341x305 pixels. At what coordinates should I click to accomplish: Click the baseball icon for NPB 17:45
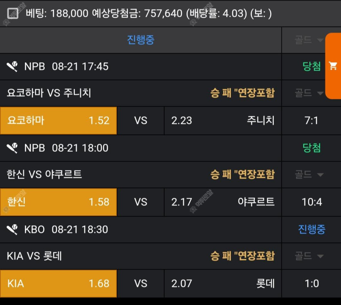pos(12,66)
